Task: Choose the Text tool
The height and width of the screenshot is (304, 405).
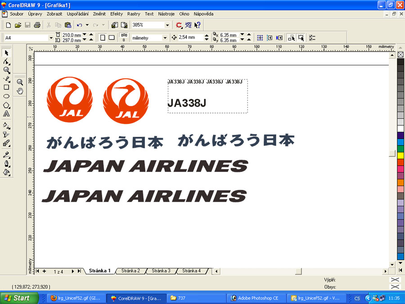Action: (x=6, y=114)
